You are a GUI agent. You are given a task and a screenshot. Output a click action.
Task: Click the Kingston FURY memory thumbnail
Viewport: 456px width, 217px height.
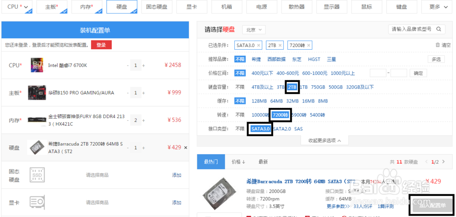[x=37, y=120]
